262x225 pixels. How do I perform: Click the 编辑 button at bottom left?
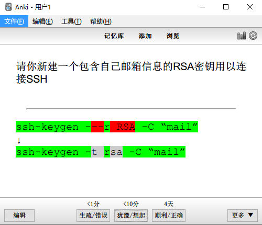(19, 216)
